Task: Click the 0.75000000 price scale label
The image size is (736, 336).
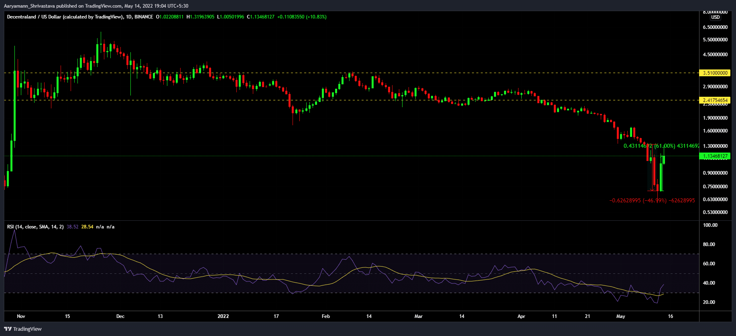Action: tap(715, 187)
